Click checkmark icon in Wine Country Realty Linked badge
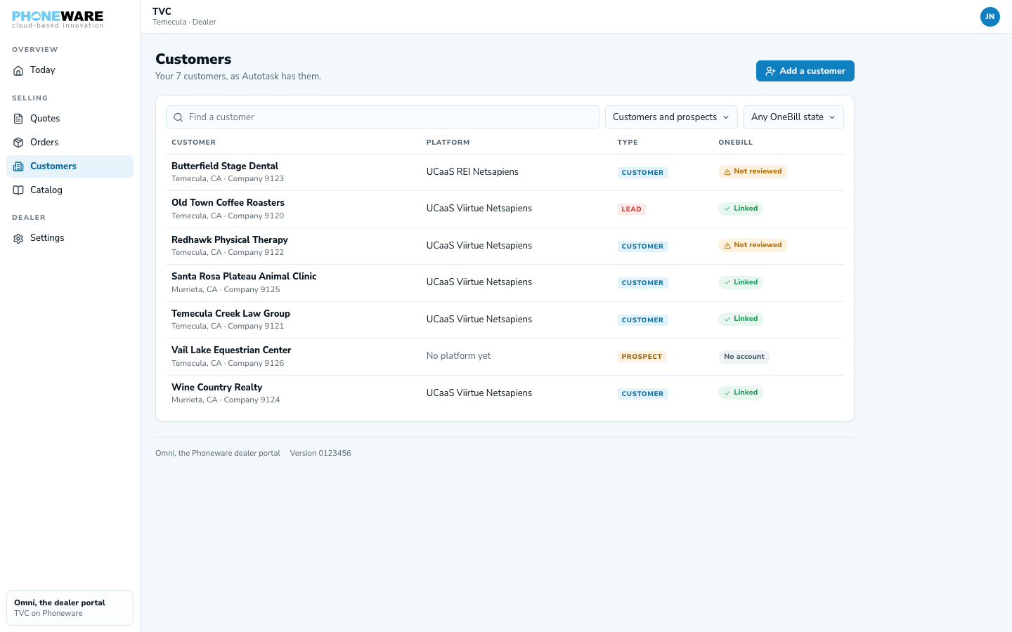This screenshot has width=1012, height=632. (727, 393)
